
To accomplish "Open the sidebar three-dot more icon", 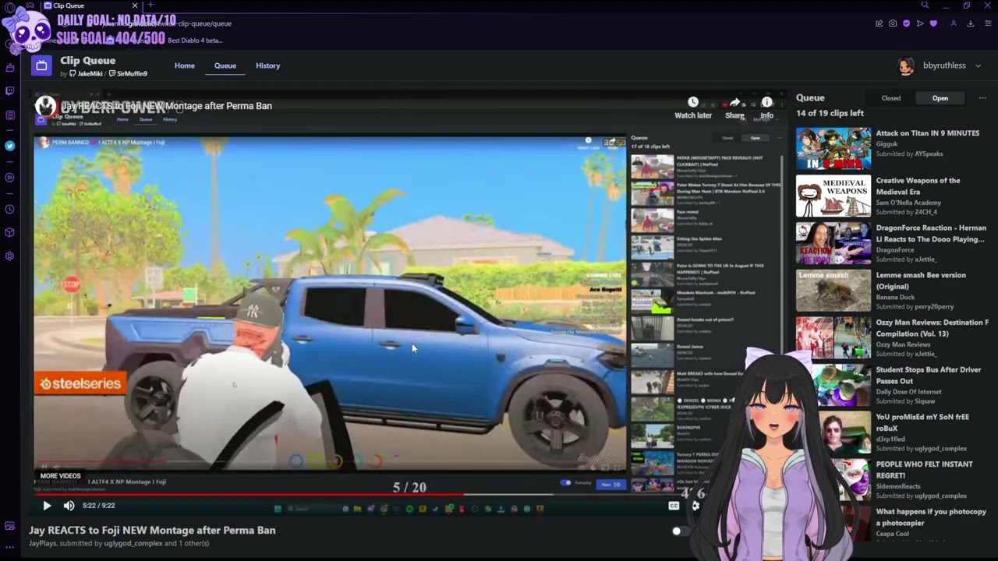I will tap(9, 547).
